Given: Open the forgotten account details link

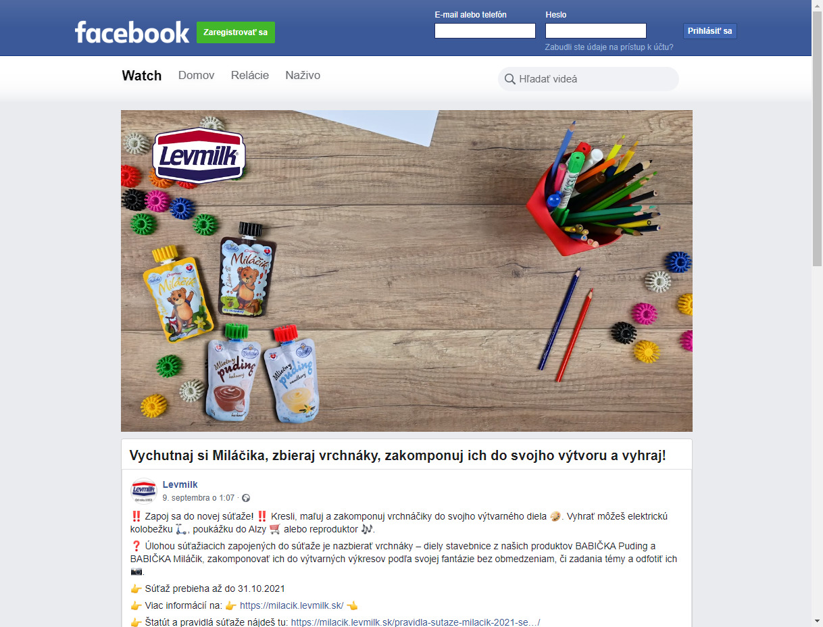Looking at the screenshot, I should pyautogui.click(x=609, y=47).
